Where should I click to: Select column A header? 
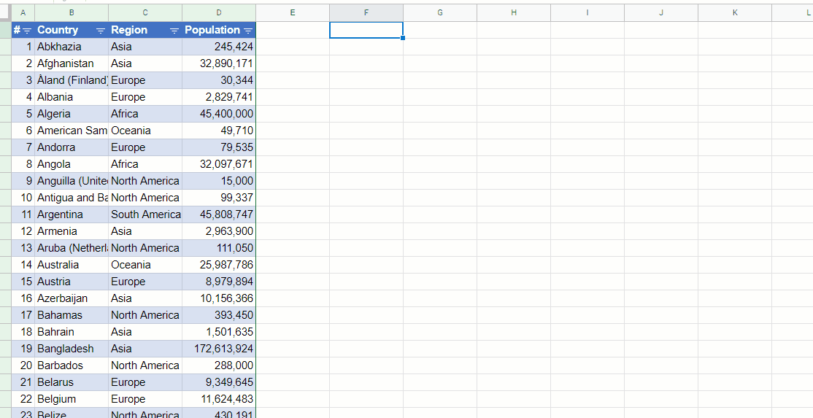23,12
